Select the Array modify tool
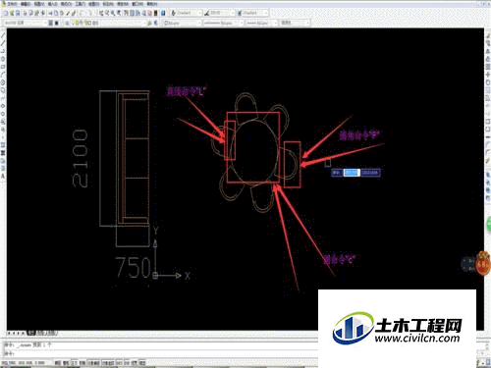This screenshot has width=491, height=368. click(x=488, y=67)
